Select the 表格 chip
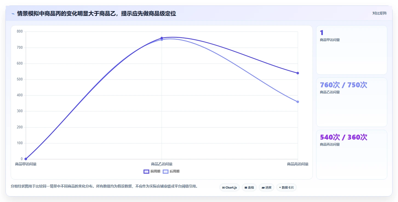The height and width of the screenshot is (202, 398). [x=249, y=187]
